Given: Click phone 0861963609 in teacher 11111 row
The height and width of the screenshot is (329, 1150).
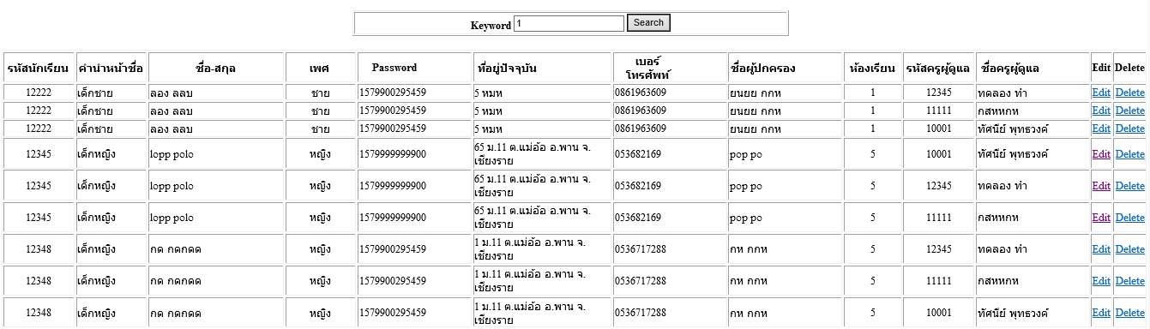Looking at the screenshot, I should (x=640, y=111).
